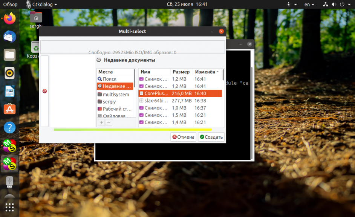Select the slax-64bit ISO file
This screenshot has width=355, height=217.
coord(156,101)
